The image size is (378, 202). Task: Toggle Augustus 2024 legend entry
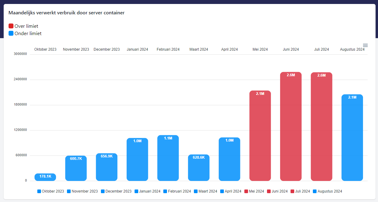327,191
